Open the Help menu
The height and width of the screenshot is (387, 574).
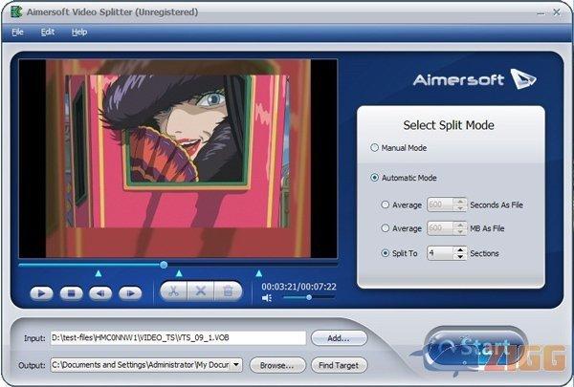point(79,32)
